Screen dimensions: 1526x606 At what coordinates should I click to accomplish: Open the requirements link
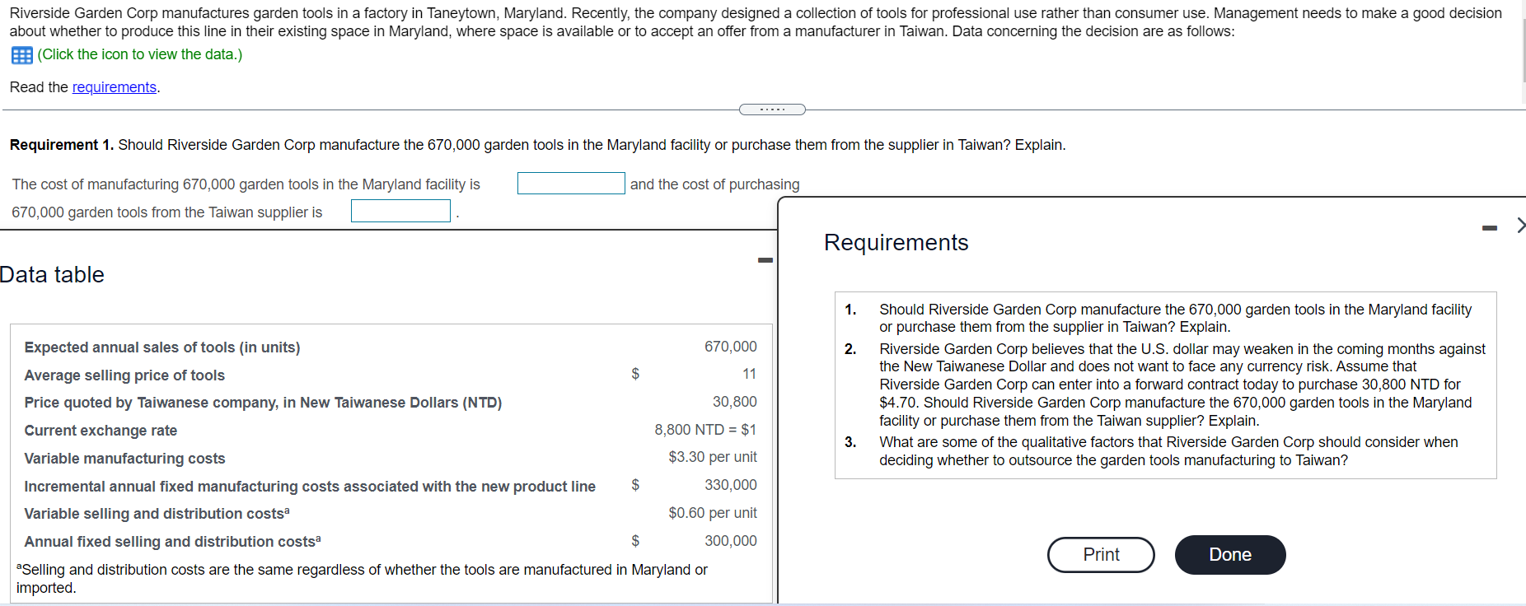coord(115,87)
